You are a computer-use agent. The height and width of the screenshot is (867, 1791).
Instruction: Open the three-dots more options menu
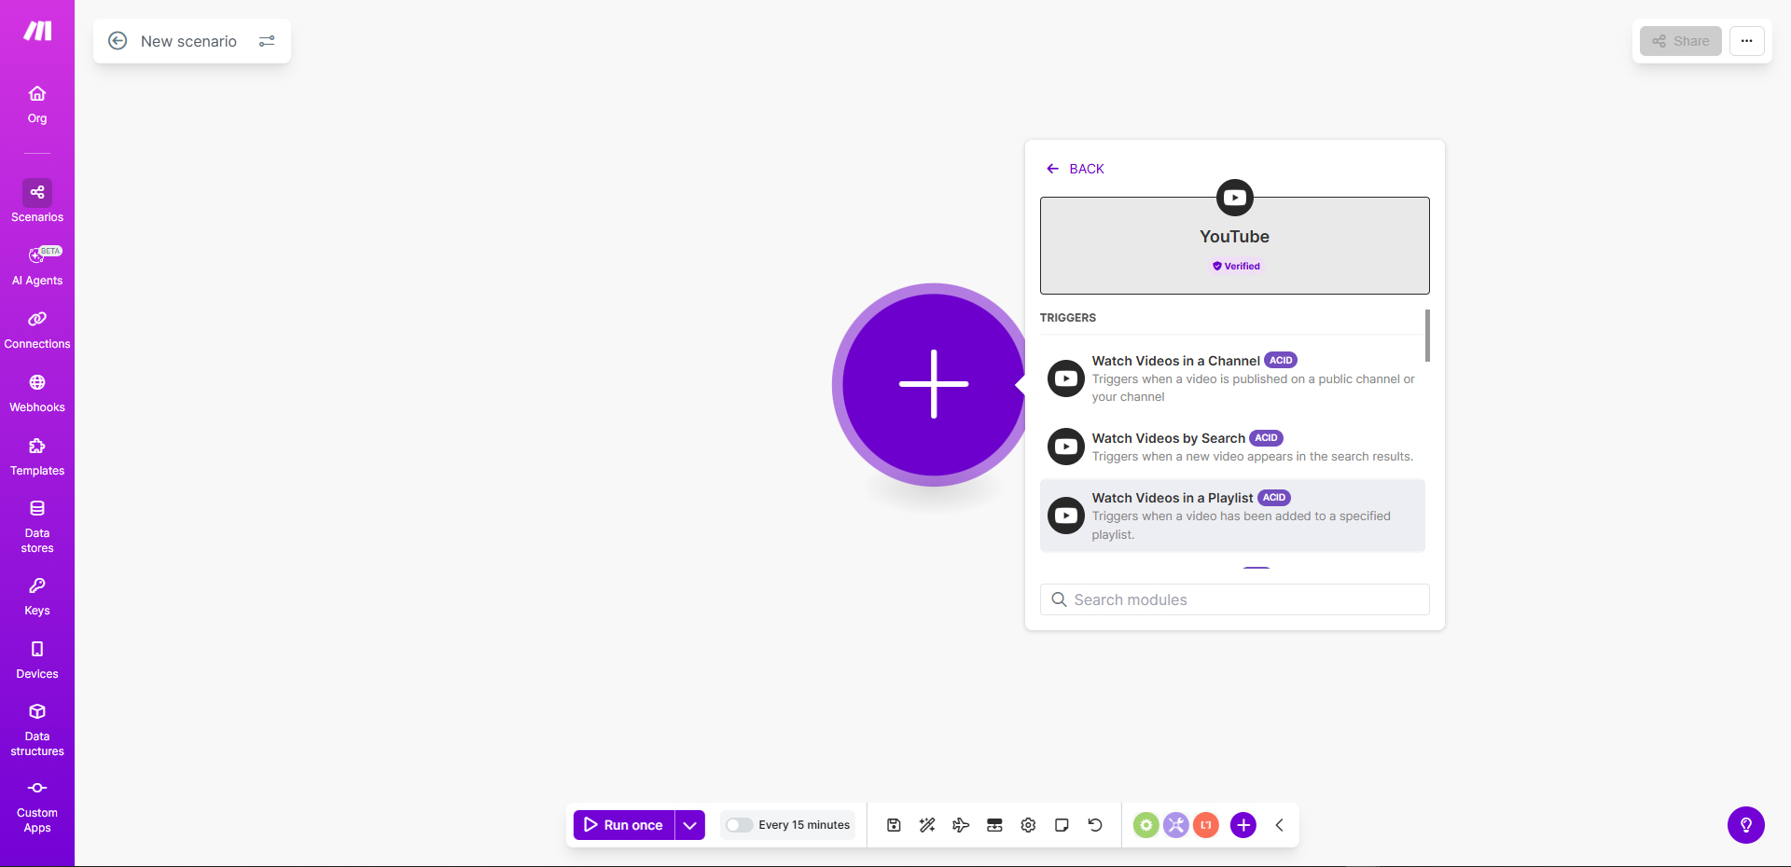click(x=1746, y=41)
